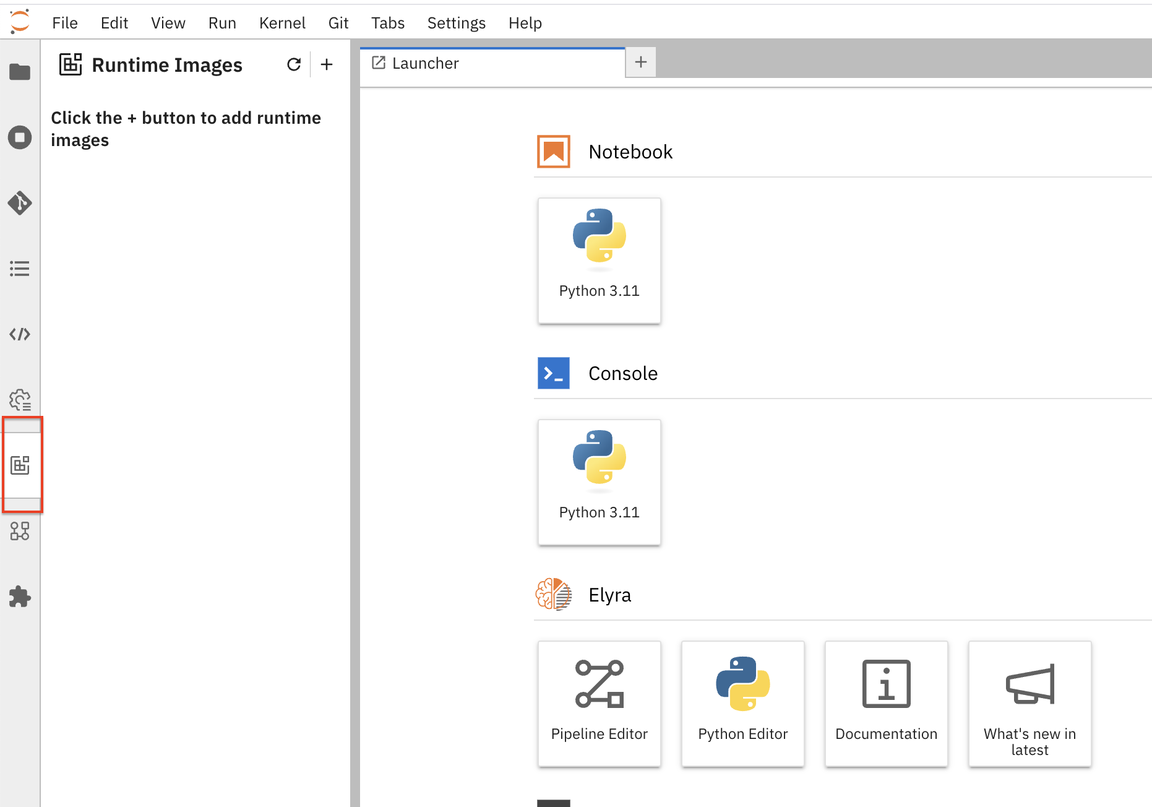Open the View menu

click(168, 23)
